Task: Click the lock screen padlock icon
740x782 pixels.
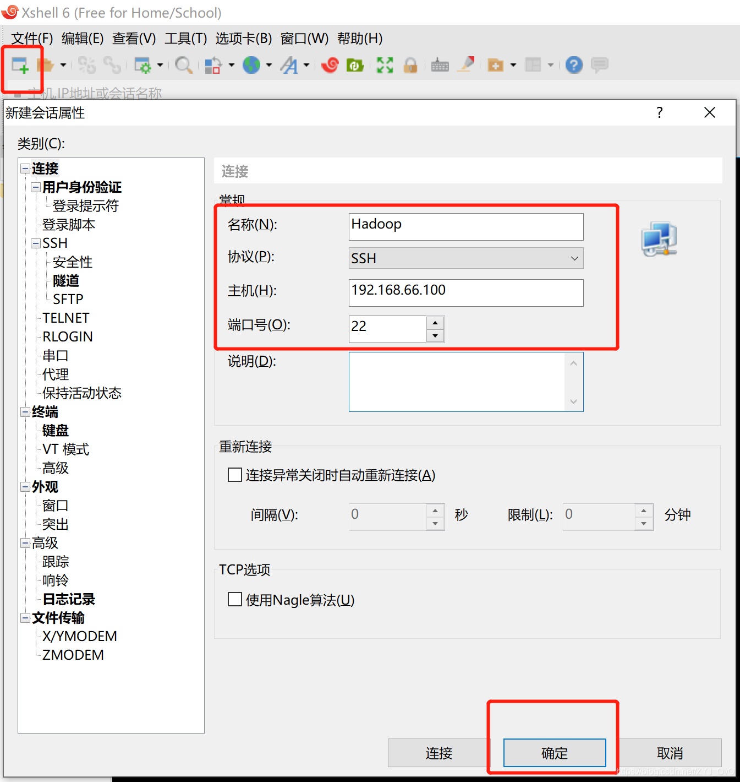Action: coord(410,65)
